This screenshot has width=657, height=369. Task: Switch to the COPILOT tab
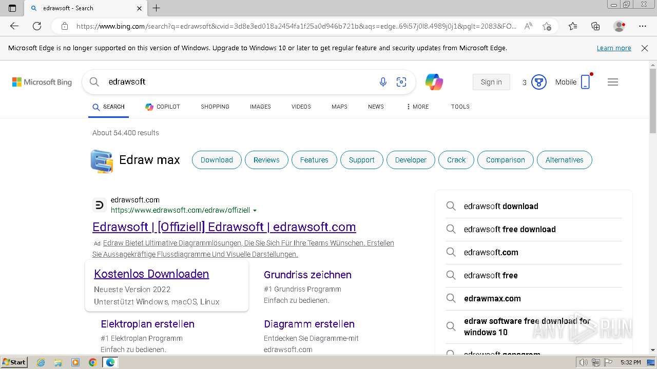pyautogui.click(x=163, y=107)
